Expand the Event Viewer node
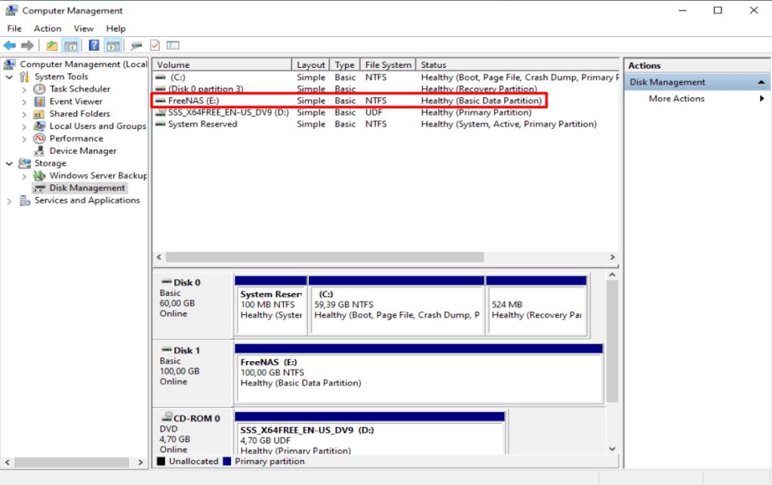 23,101
